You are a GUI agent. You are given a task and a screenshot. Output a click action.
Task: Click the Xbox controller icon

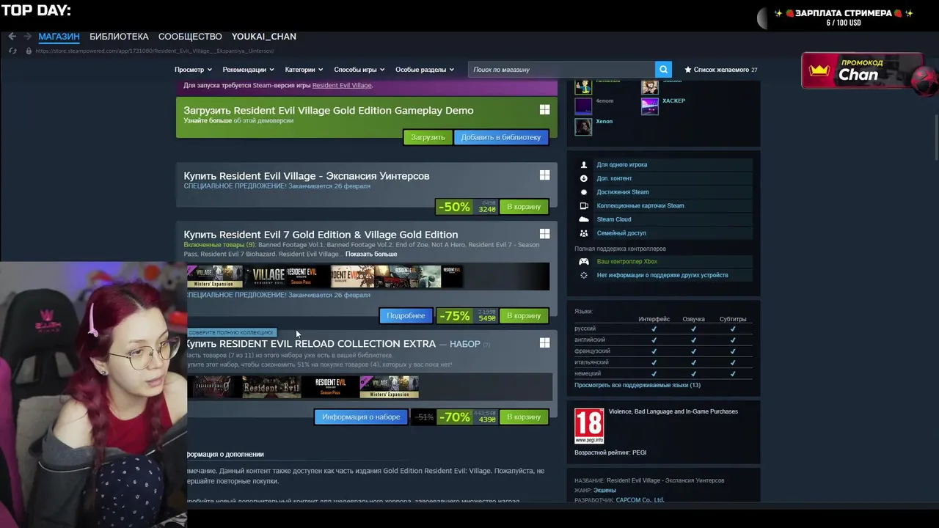(x=584, y=262)
